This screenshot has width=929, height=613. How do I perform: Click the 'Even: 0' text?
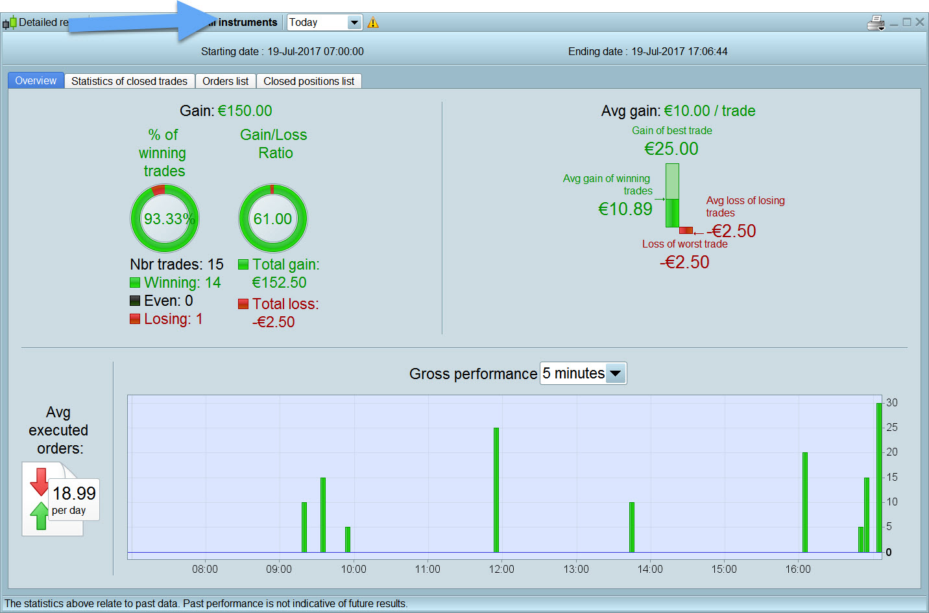pos(169,301)
